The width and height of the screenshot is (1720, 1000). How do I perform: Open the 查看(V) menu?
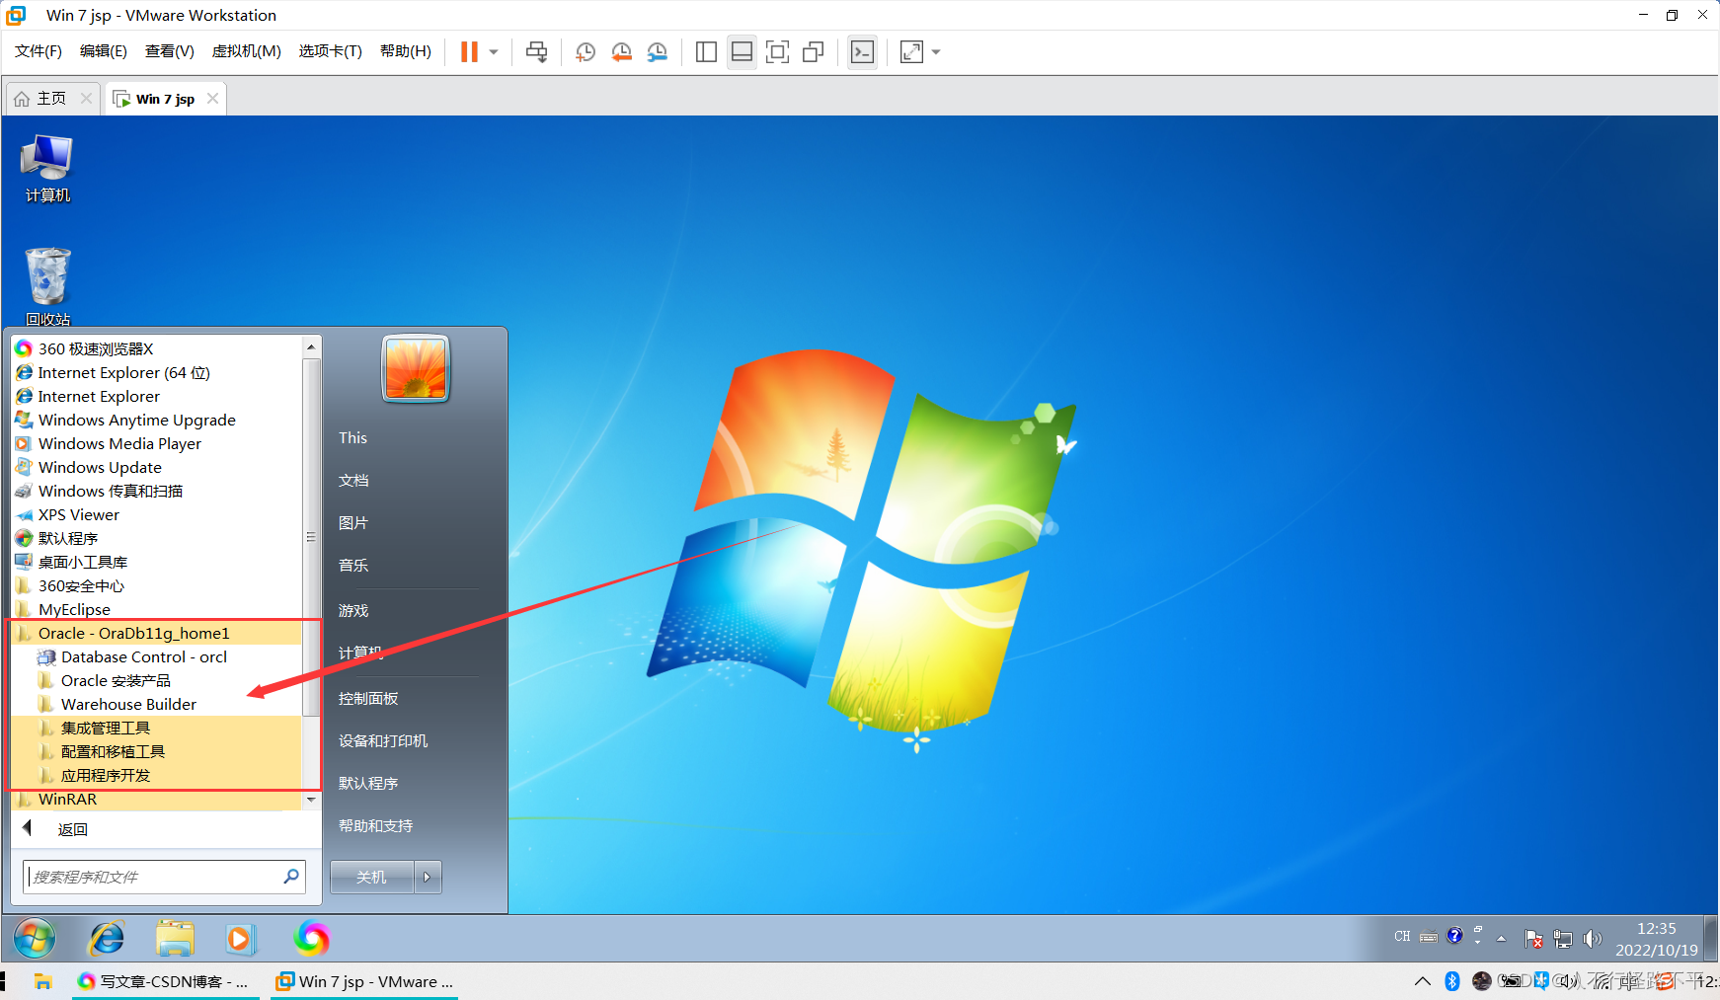tap(170, 51)
